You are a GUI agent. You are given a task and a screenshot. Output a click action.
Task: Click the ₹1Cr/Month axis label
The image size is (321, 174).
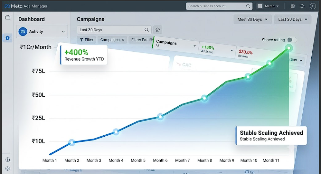36,47
